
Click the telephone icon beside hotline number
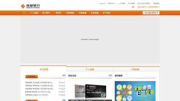click(133, 7)
